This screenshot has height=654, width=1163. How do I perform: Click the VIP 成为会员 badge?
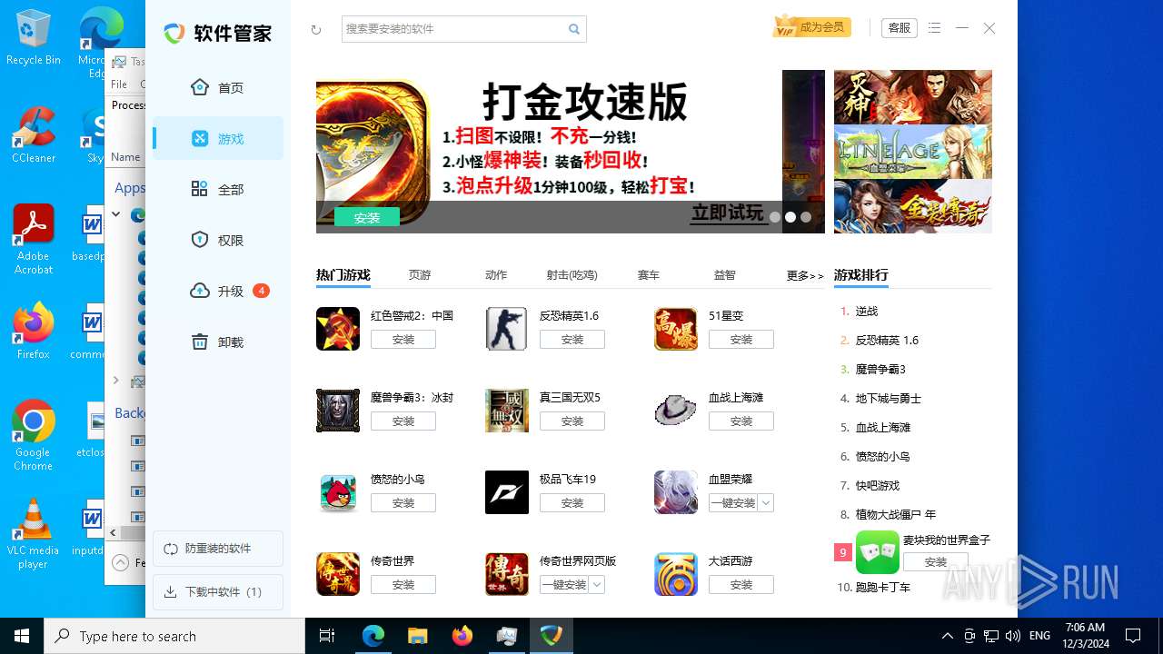pos(810,27)
